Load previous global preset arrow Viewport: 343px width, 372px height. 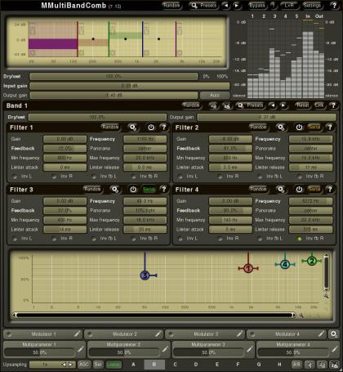coord(225,6)
